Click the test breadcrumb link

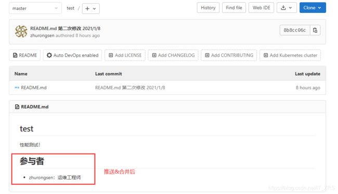coord(71,8)
